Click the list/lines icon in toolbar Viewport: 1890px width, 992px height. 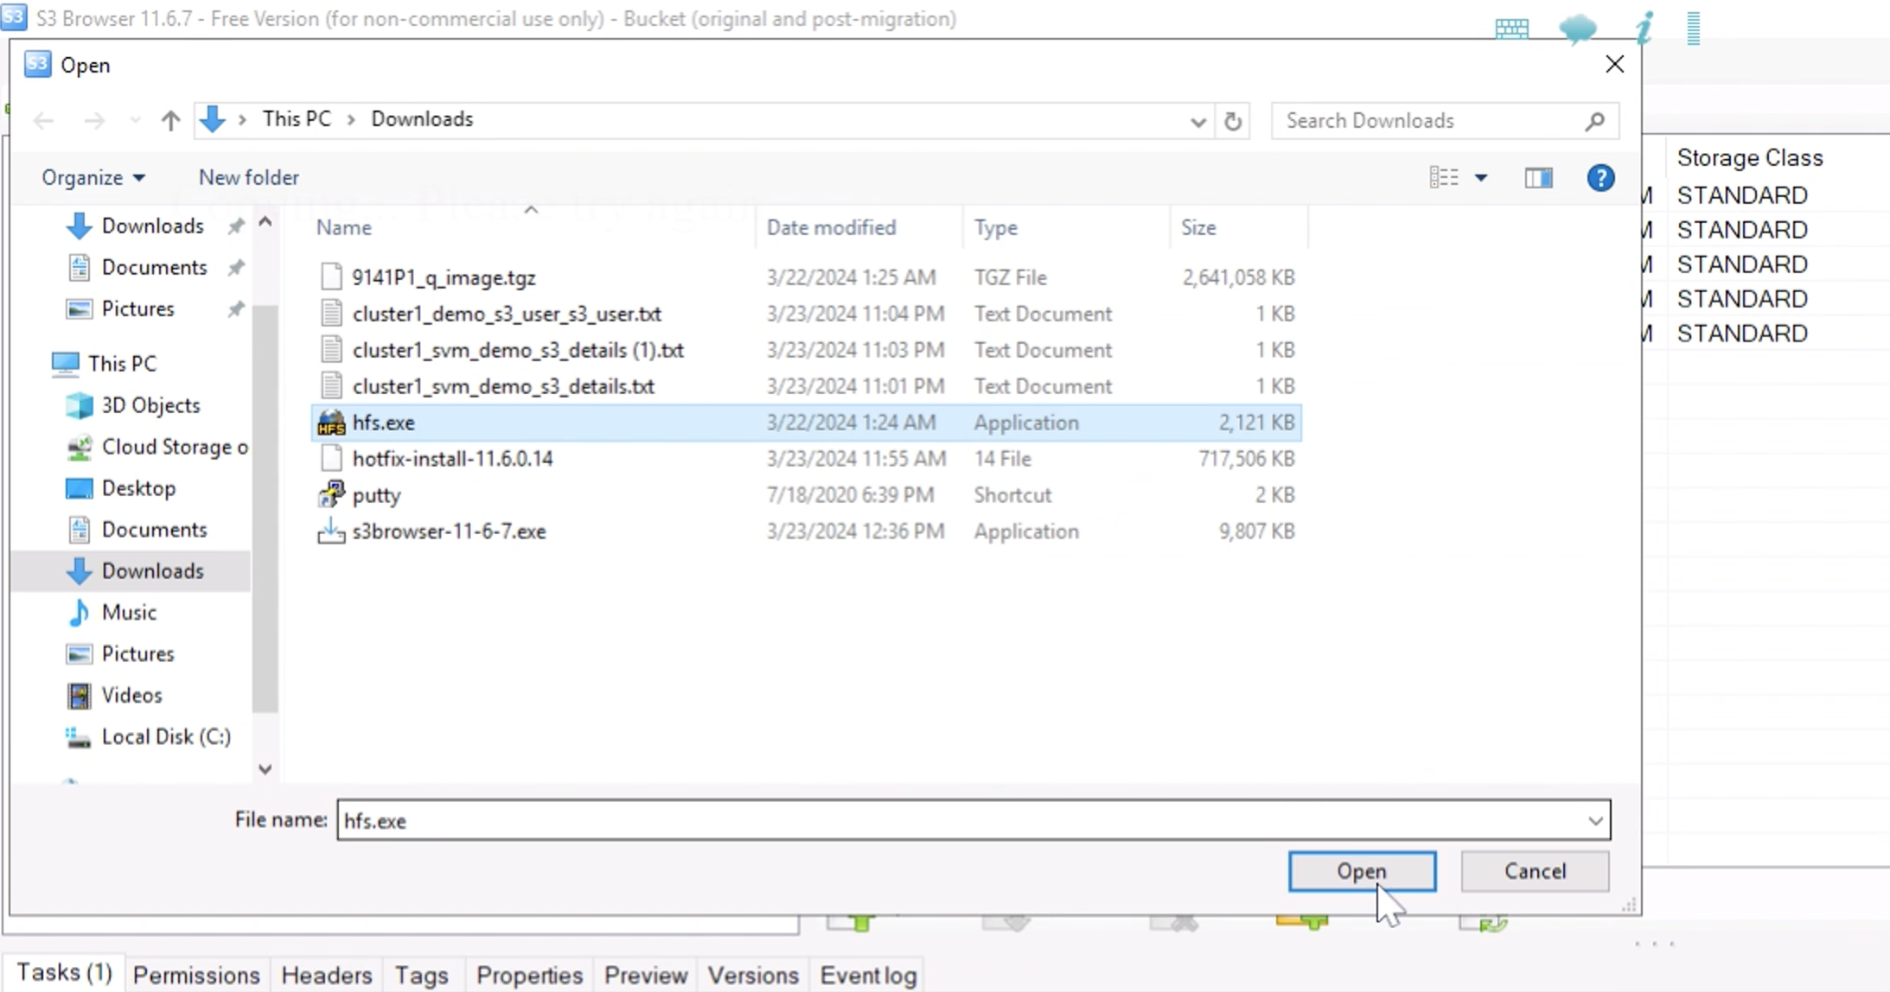pos(1444,176)
